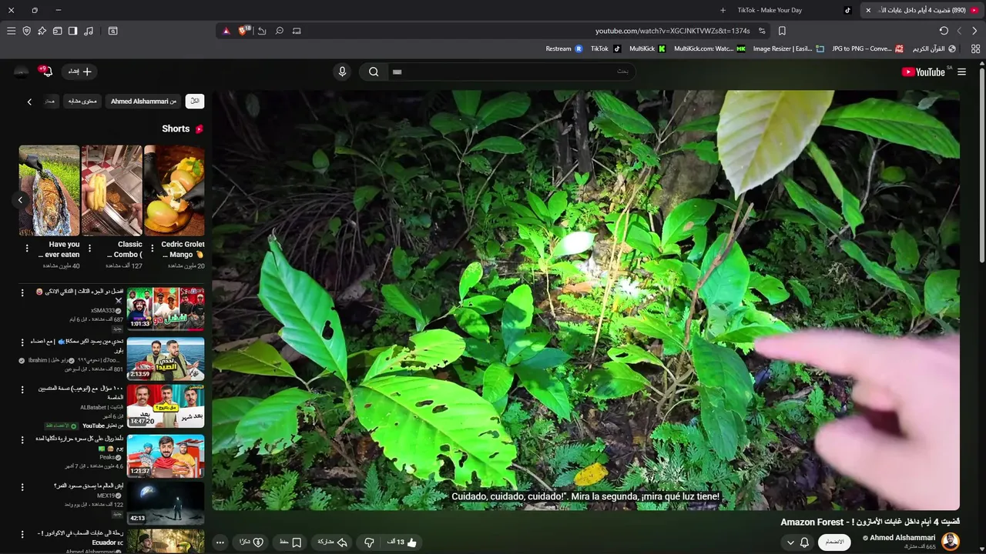Open a new browser tab with plus button
Viewport: 986px width, 554px height.
pos(723,10)
